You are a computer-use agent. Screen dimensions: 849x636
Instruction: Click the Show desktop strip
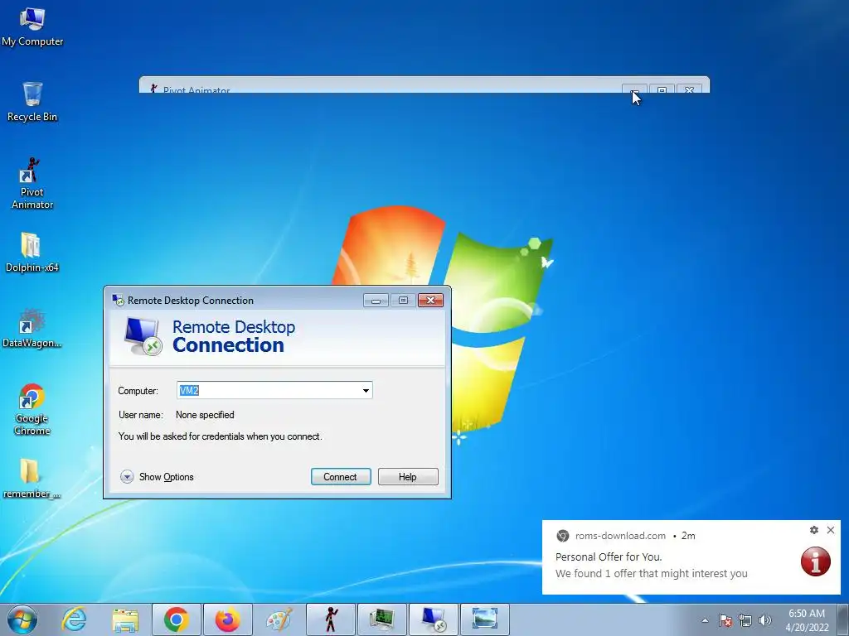843,620
